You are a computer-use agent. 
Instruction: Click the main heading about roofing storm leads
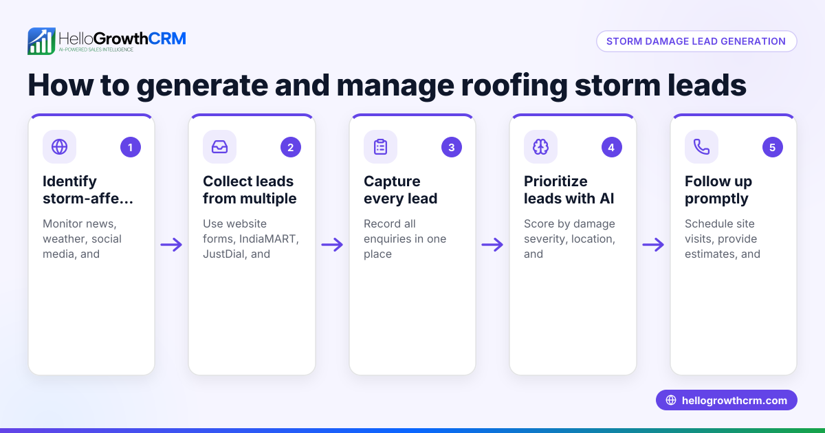tap(387, 86)
